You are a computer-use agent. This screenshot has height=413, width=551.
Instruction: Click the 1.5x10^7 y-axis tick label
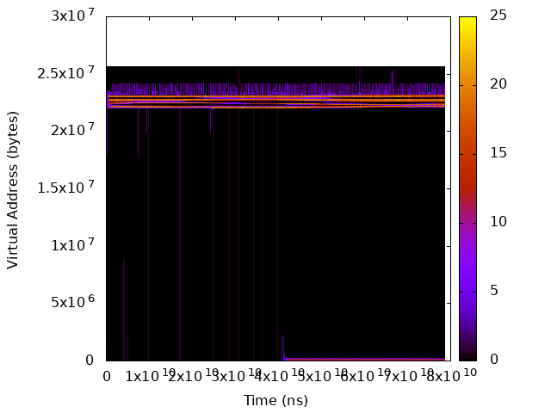pyautogui.click(x=69, y=188)
